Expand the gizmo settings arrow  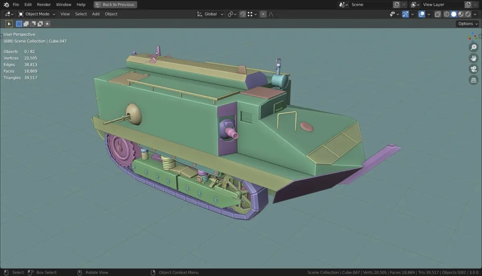[x=413, y=14]
